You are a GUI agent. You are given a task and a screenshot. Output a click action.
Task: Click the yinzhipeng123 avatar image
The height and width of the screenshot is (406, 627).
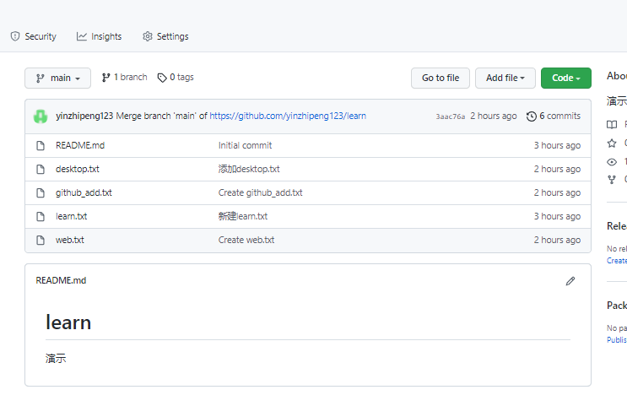tap(41, 116)
